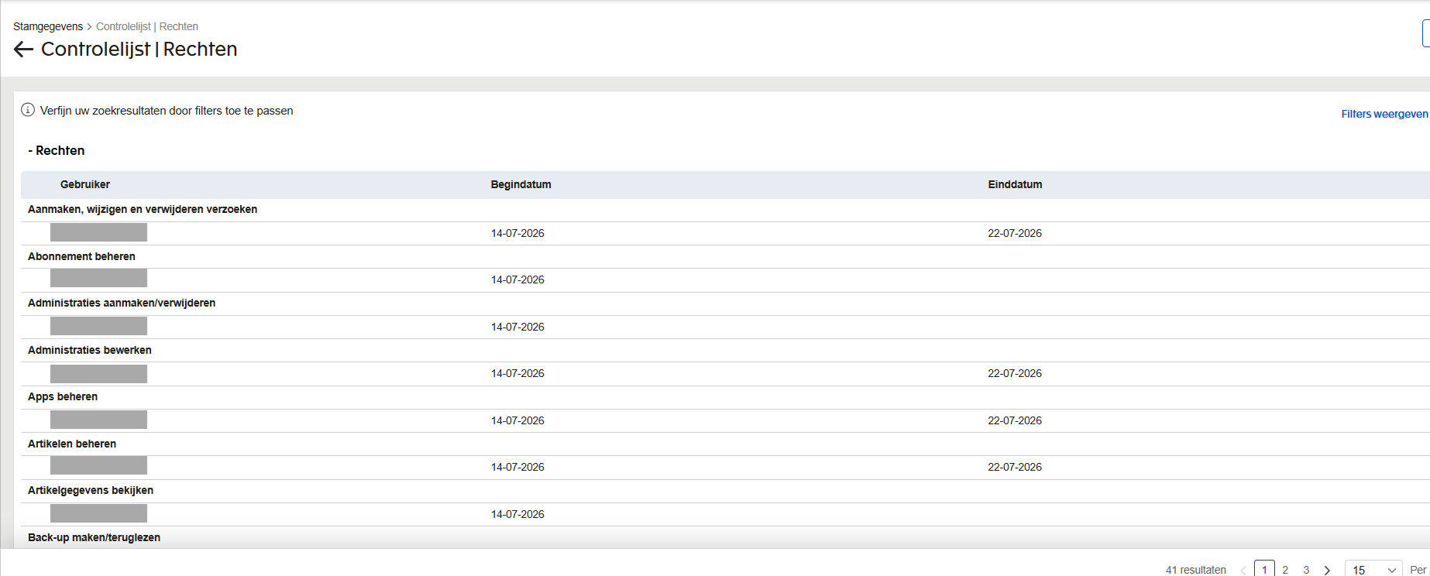Click the '41 resultaten' count text
The width and height of the screenshot is (1430, 576).
[x=1196, y=570]
